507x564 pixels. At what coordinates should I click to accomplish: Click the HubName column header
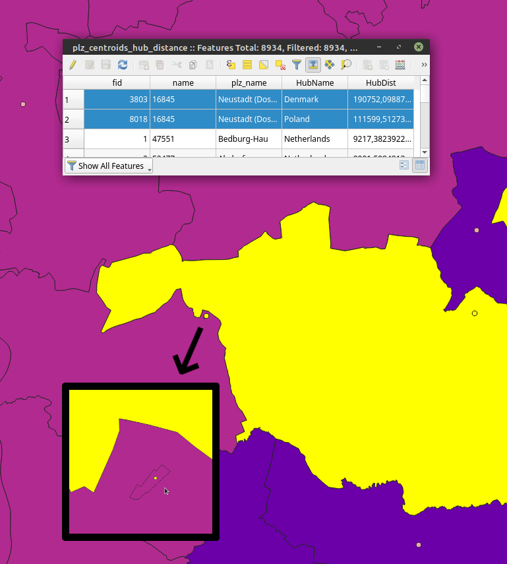pyautogui.click(x=314, y=82)
